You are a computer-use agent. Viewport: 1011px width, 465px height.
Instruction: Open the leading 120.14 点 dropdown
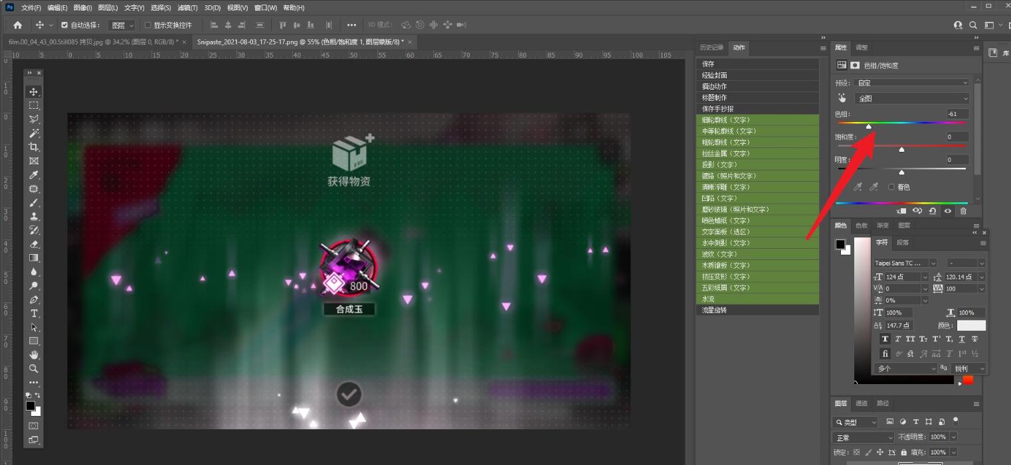[982, 277]
